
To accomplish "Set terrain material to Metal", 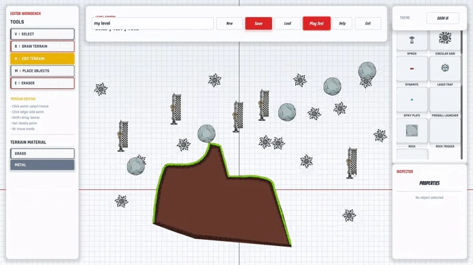I will click(42, 165).
